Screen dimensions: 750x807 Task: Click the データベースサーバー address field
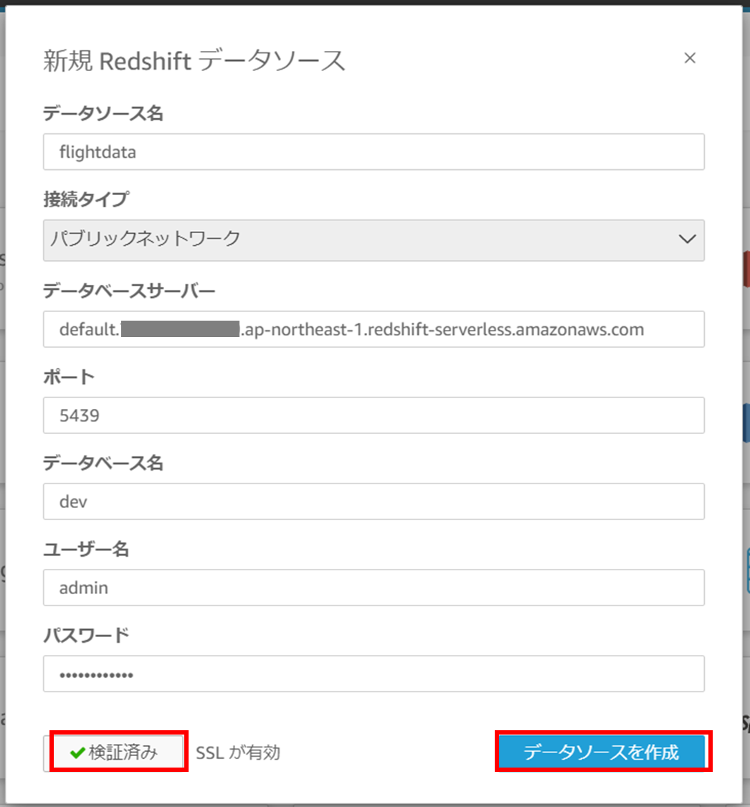click(x=374, y=329)
